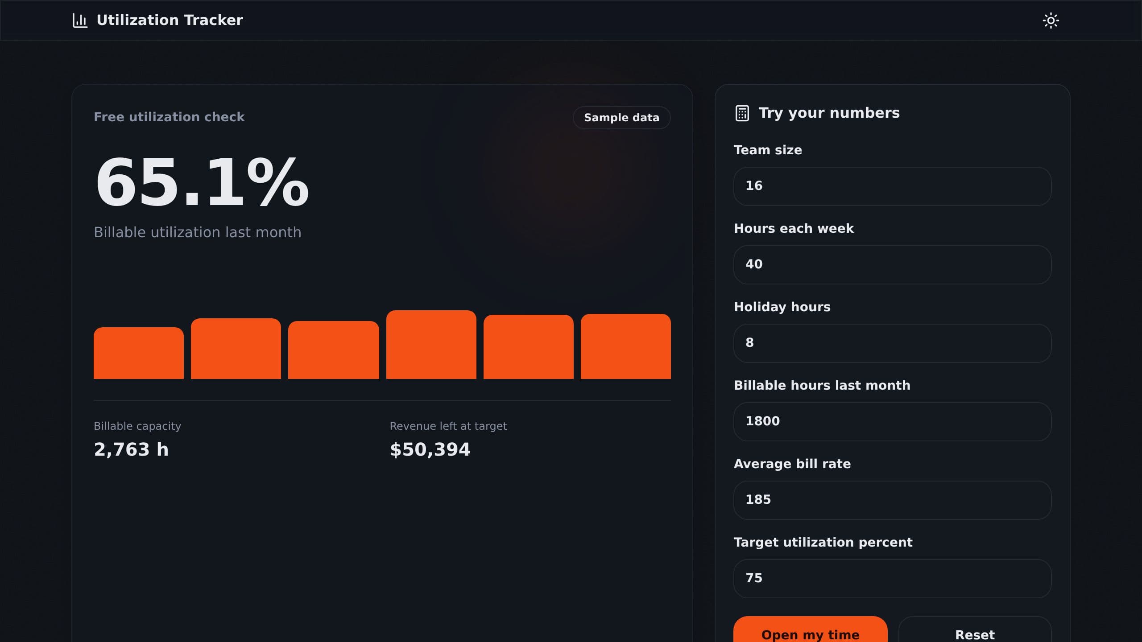1142x642 pixels.
Task: Click the Try your numbers heading
Action: click(829, 113)
